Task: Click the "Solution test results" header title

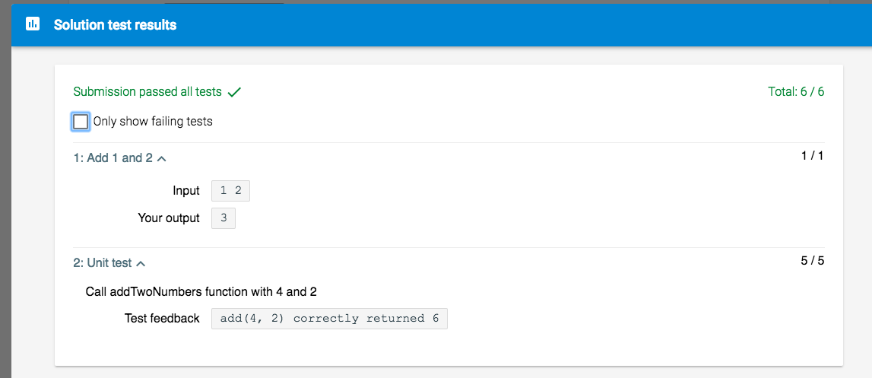Action: click(x=115, y=25)
